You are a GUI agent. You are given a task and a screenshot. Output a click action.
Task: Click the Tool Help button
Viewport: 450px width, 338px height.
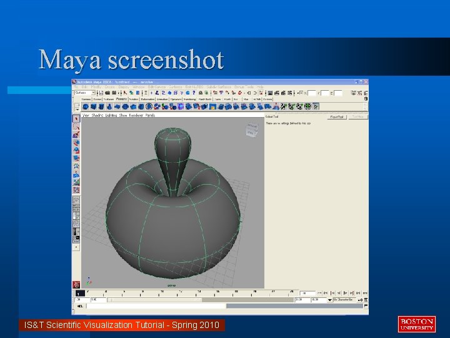coord(358,117)
